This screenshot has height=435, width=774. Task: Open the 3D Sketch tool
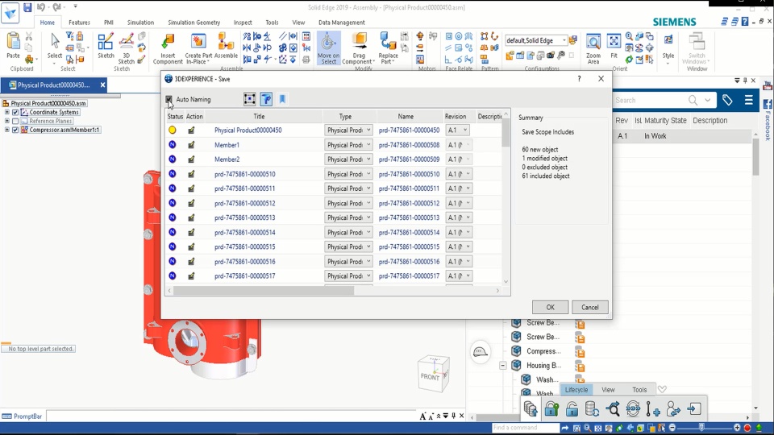pyautogui.click(x=126, y=48)
